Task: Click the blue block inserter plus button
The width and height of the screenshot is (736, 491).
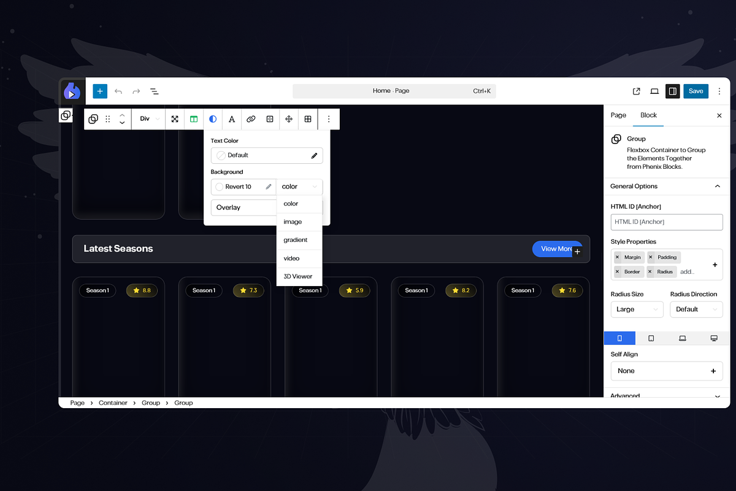Action: click(x=100, y=91)
